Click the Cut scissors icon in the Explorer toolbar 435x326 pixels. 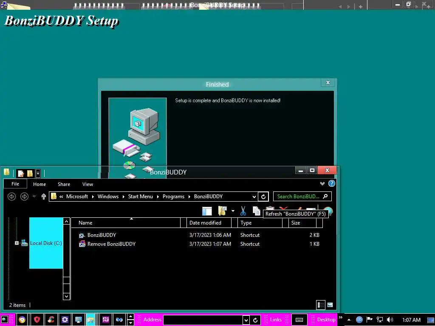(243, 211)
